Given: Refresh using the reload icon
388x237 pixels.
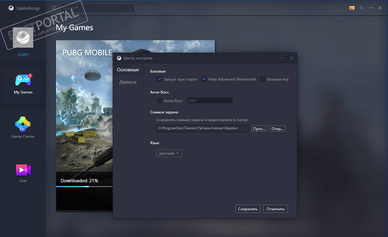Looking at the screenshot, I should click(54, 8).
